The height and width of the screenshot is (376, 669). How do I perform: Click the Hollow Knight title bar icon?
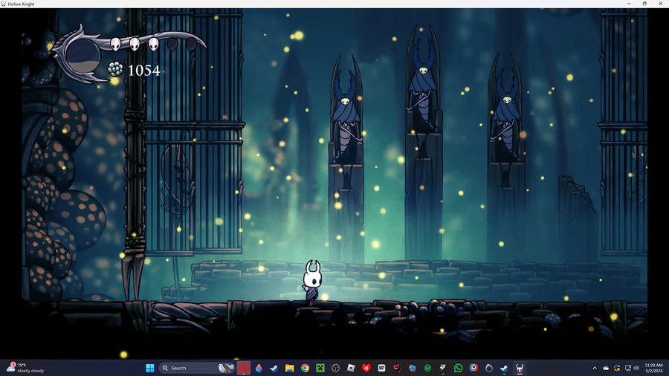(4, 4)
